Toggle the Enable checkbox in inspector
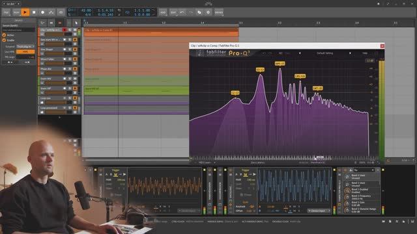The image size is (417, 234). tap(4, 40)
